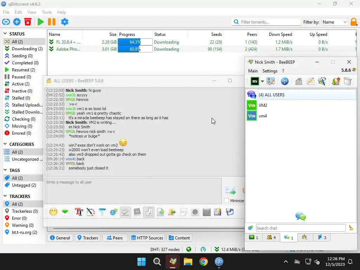360x270 pixels.
Task: Click the code snippet icon in chat toolbar
Action: click(x=184, y=212)
